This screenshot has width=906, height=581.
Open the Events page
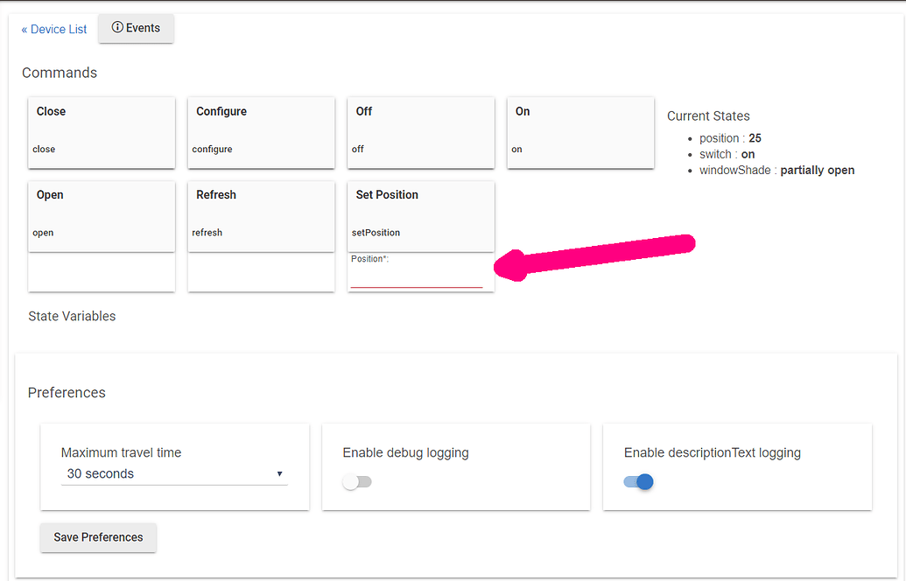pos(136,27)
